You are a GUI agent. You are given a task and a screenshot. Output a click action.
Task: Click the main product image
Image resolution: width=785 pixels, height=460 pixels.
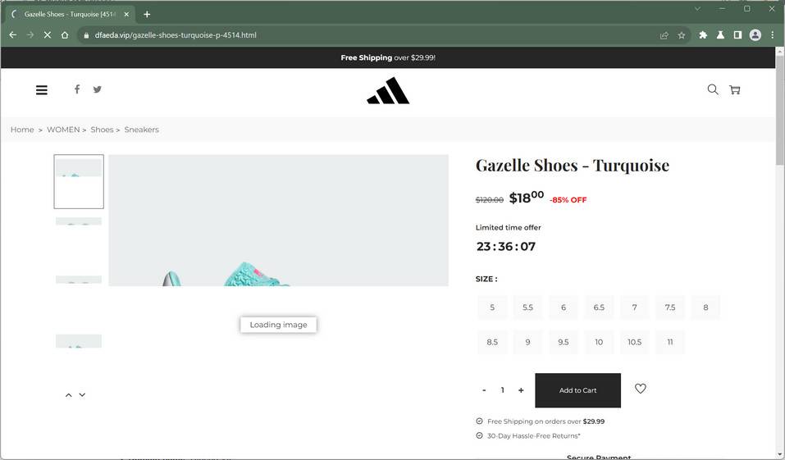(x=278, y=221)
